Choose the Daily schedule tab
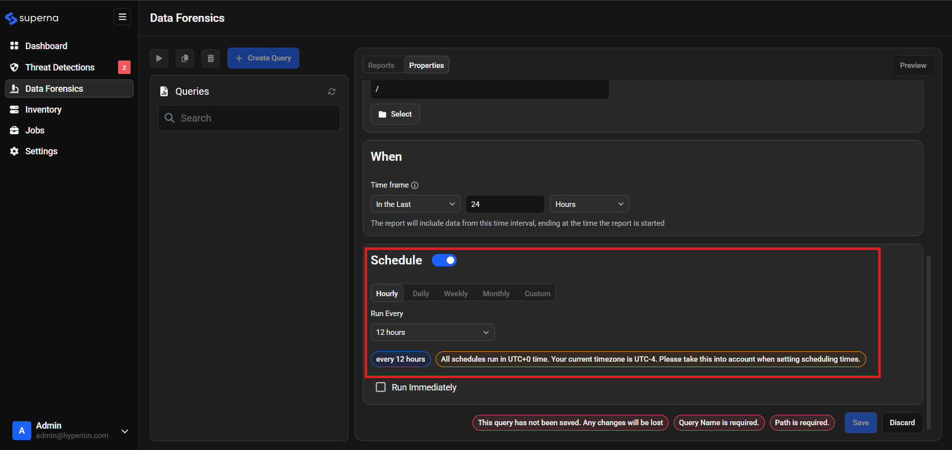 point(421,293)
